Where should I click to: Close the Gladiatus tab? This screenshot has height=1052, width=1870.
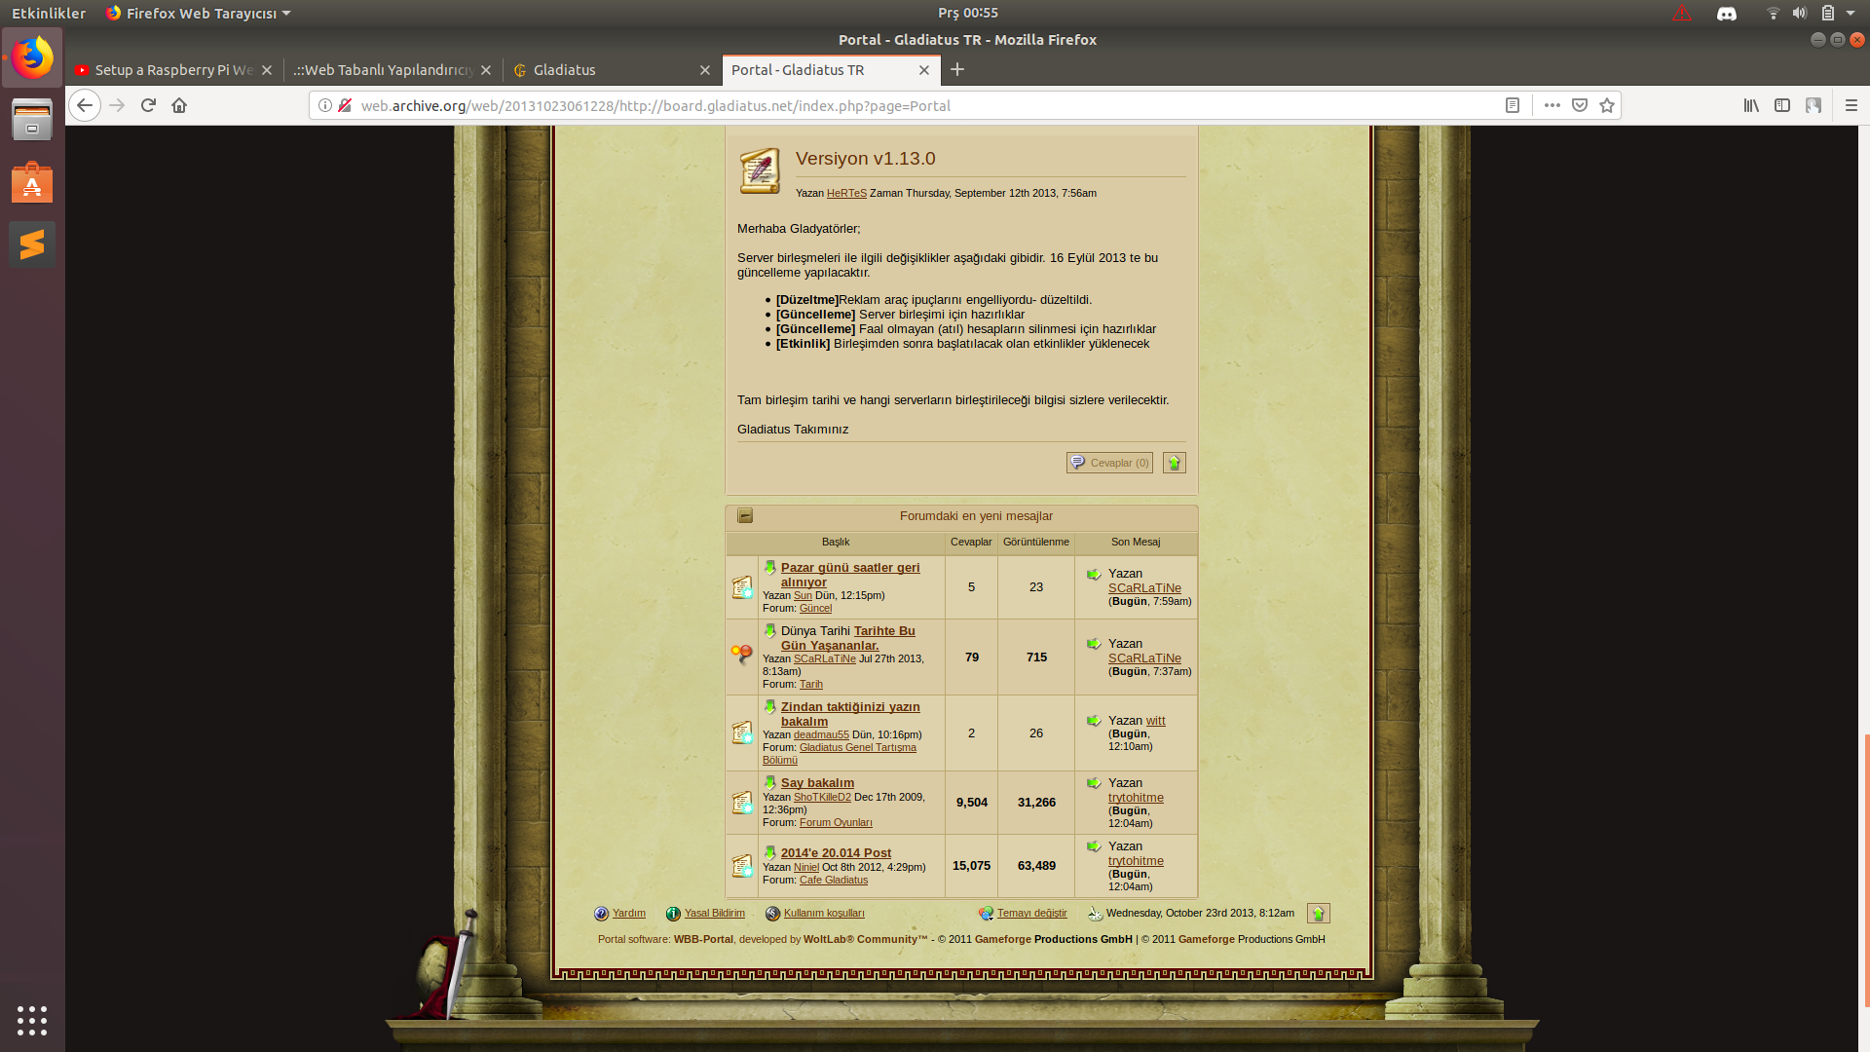pos(705,70)
